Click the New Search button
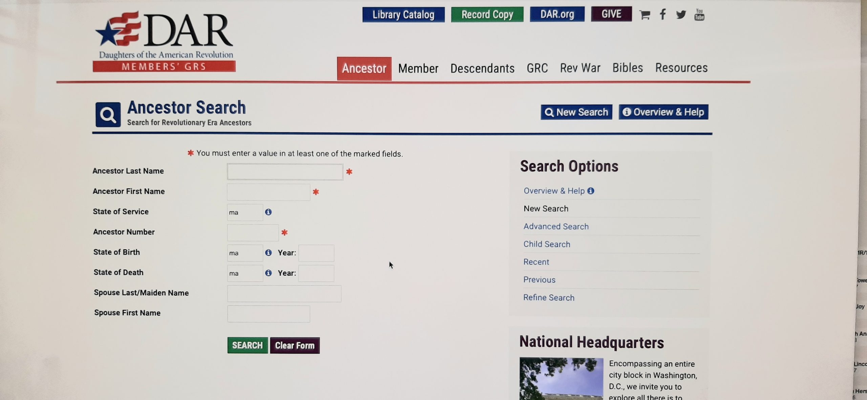This screenshot has height=400, width=867. (576, 112)
